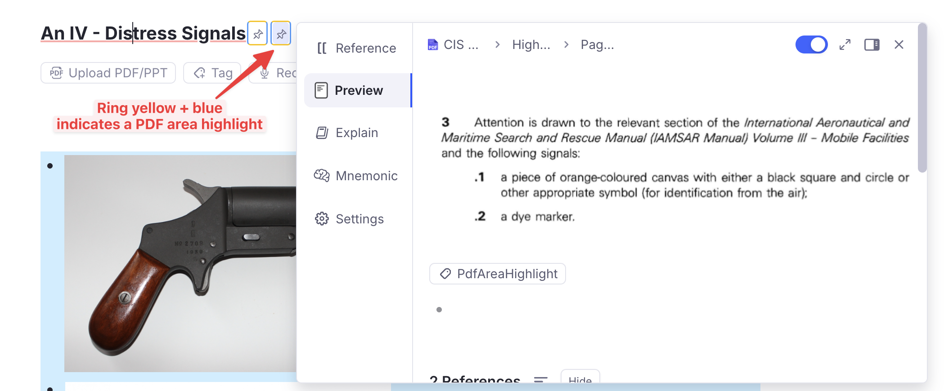The width and height of the screenshot is (944, 391).
Task: Click the PdfAreaHighlight tag
Action: point(498,274)
